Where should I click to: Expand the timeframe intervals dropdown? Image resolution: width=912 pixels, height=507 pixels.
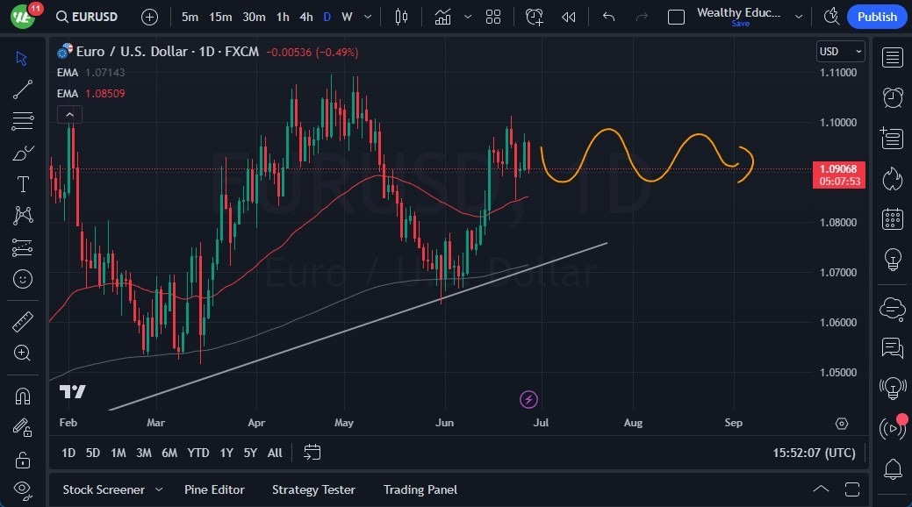pos(367,16)
